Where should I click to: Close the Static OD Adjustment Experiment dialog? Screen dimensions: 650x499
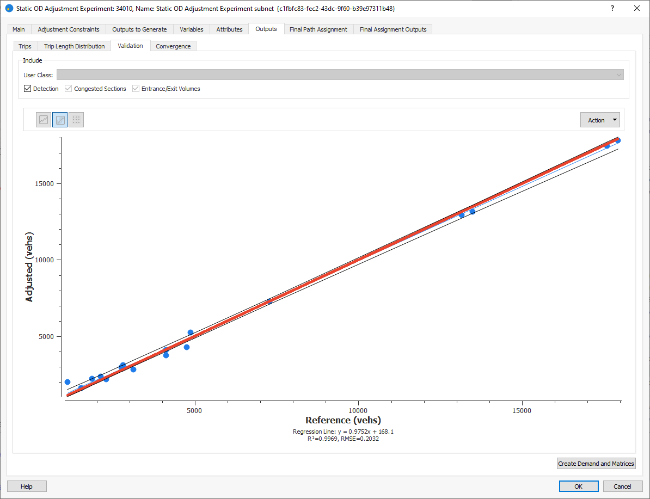(637, 9)
